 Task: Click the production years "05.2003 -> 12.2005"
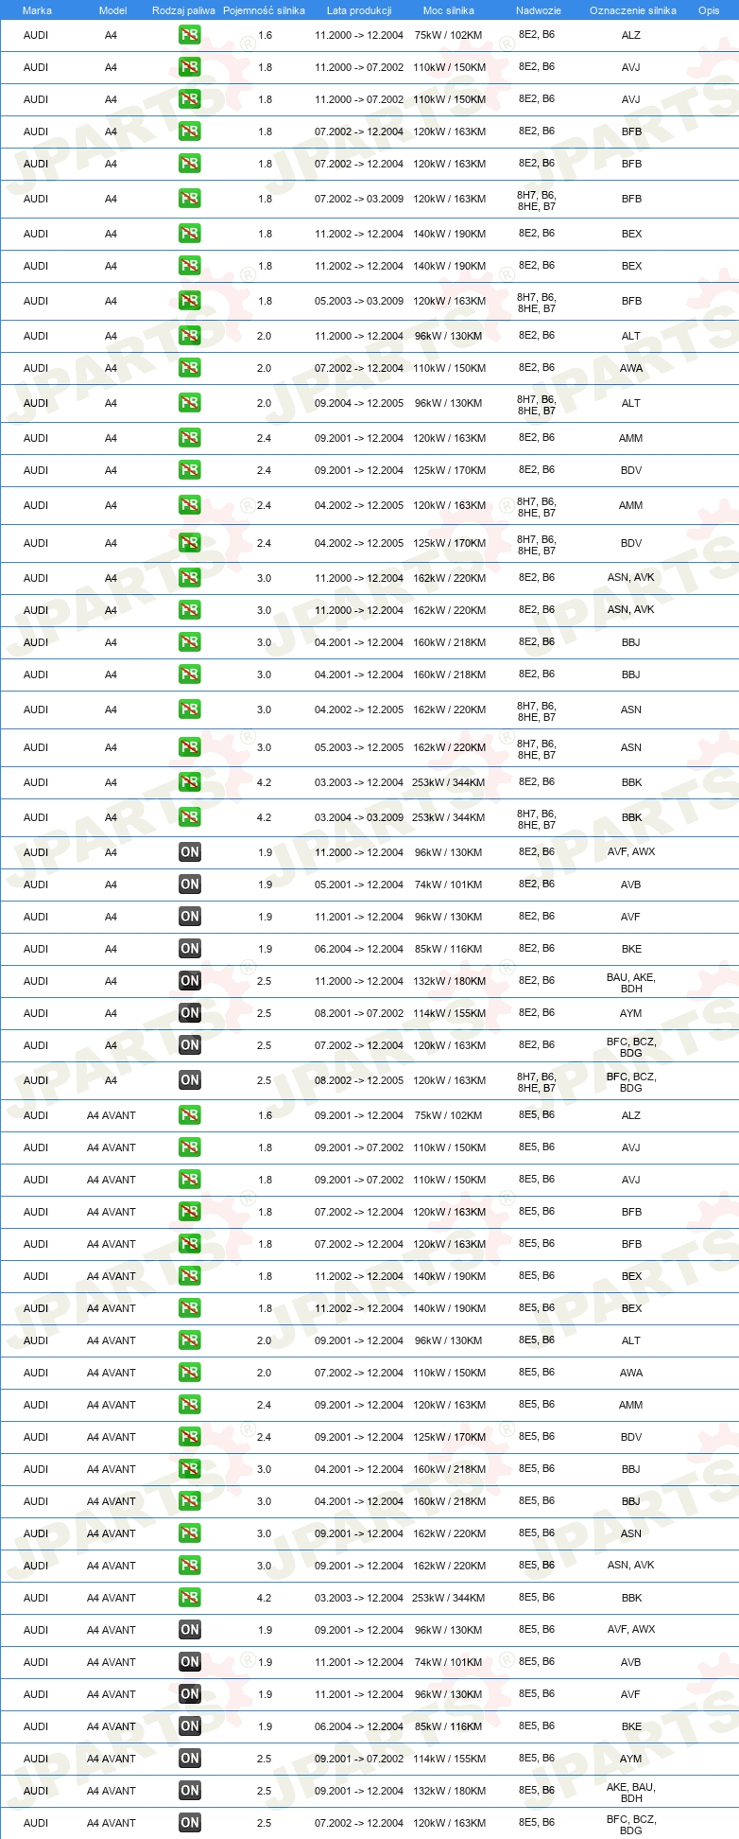tap(359, 747)
